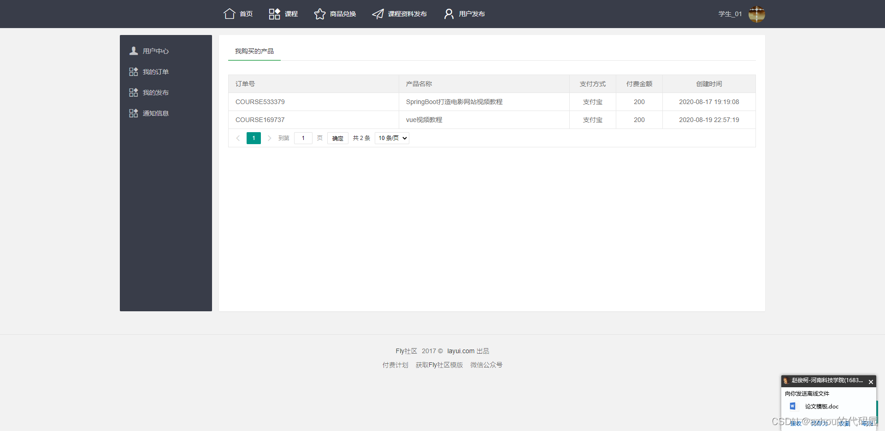Click the paper plane icon for 课程资料发布
The height and width of the screenshot is (431, 885).
378,14
